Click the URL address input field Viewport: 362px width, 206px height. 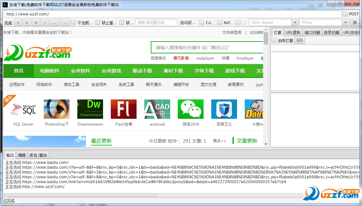point(172,14)
